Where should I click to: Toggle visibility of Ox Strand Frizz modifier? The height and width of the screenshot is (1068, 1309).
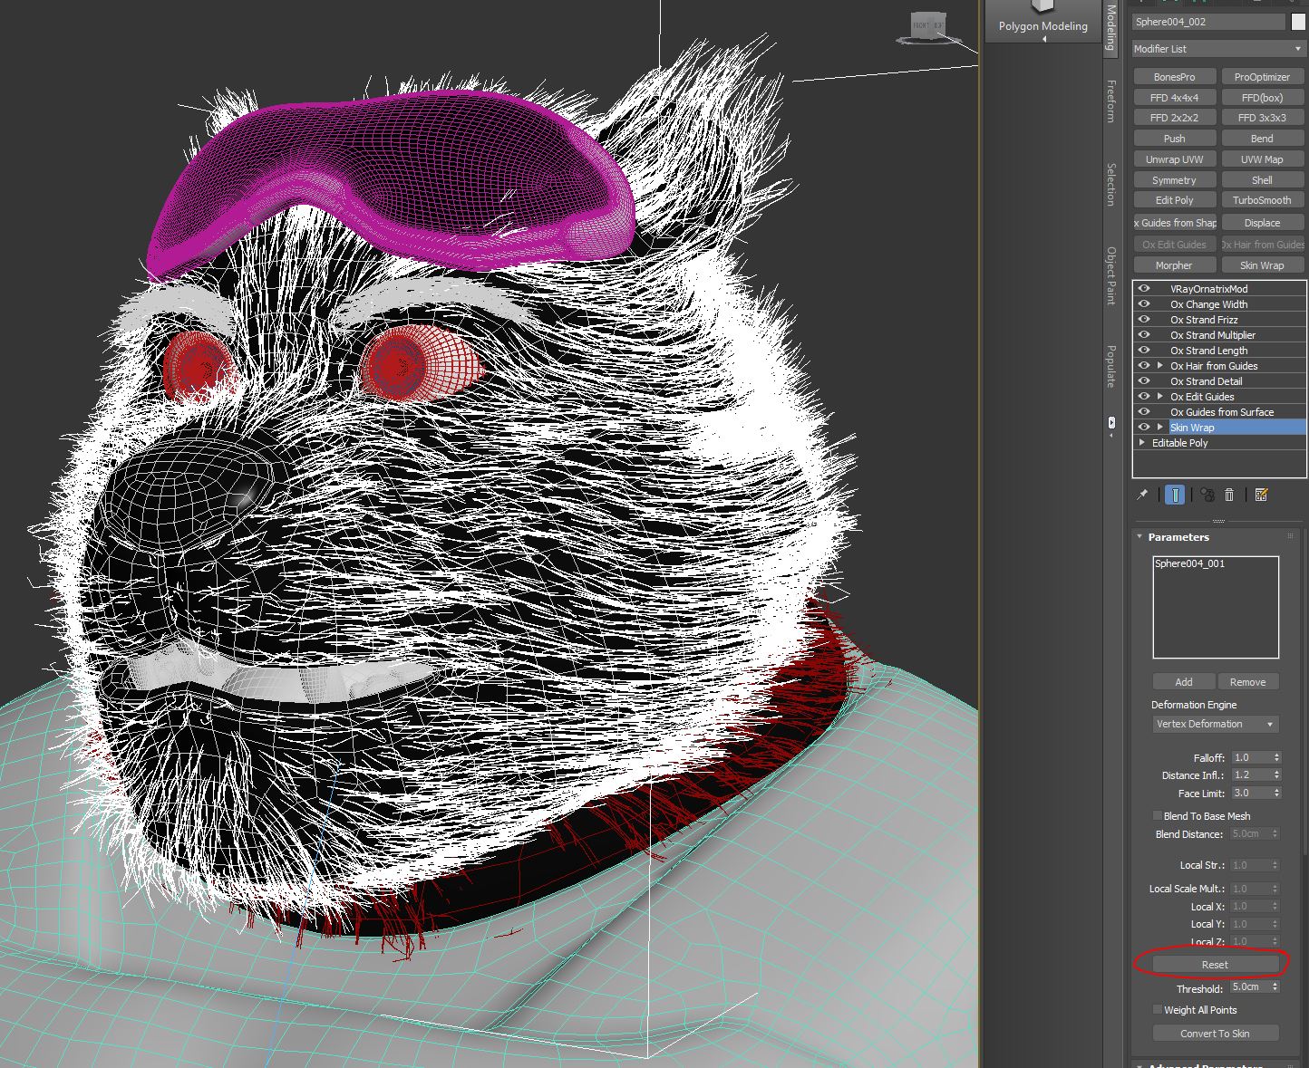tap(1144, 320)
